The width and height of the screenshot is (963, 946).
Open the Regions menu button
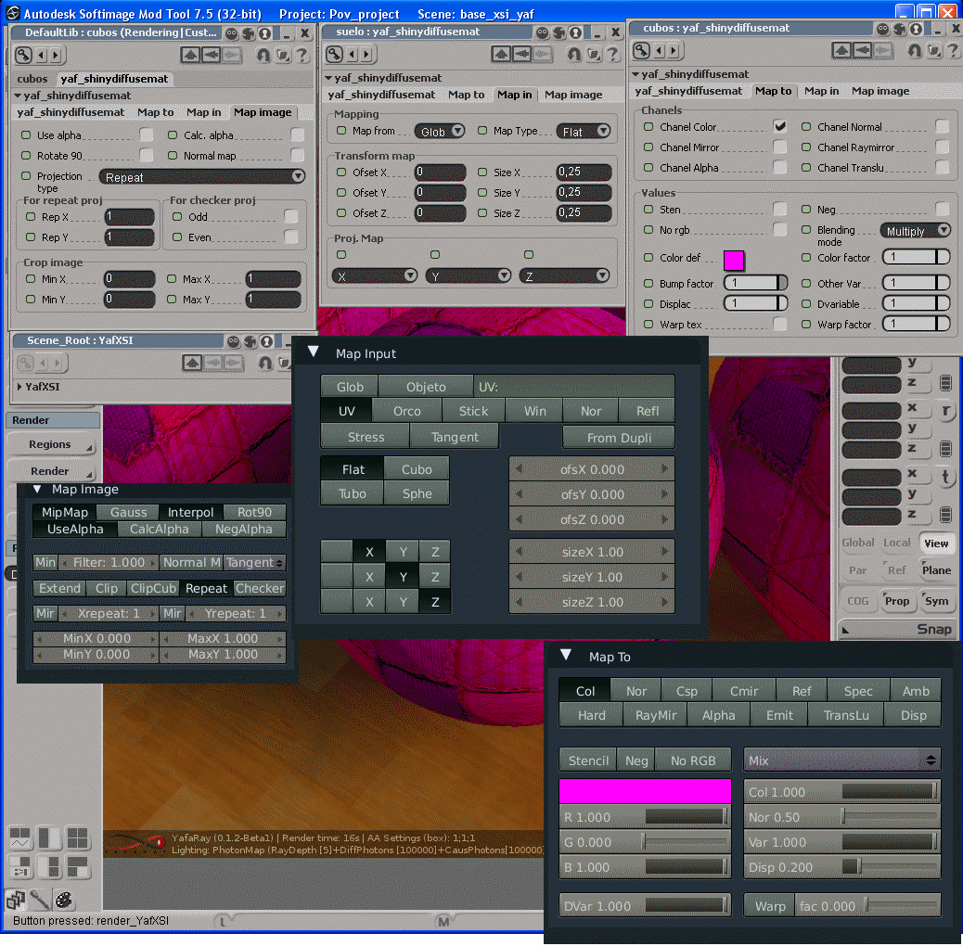(x=51, y=444)
